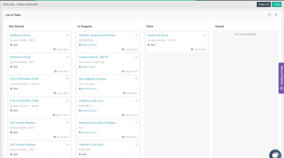
Task: Click the TASKS LIST button
Action: 263,5
